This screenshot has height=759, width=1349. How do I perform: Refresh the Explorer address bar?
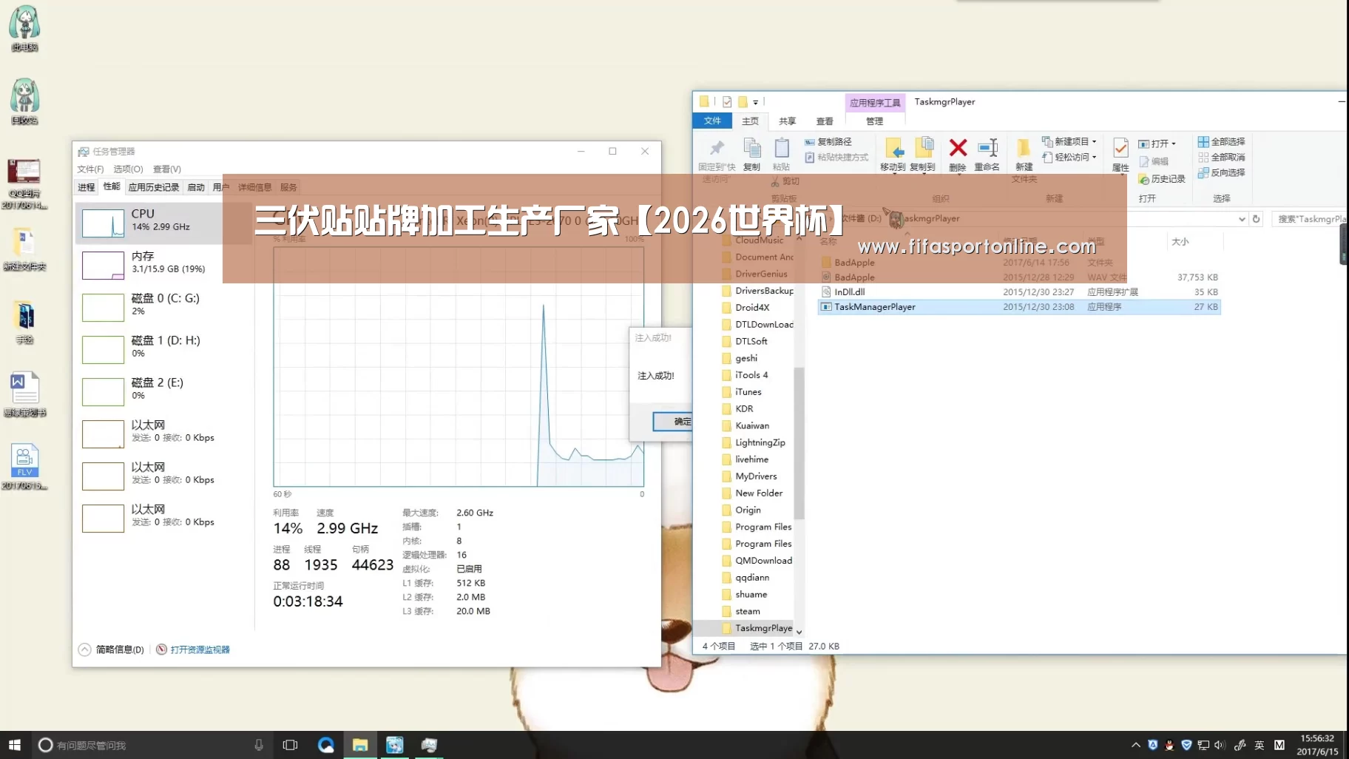1256,219
